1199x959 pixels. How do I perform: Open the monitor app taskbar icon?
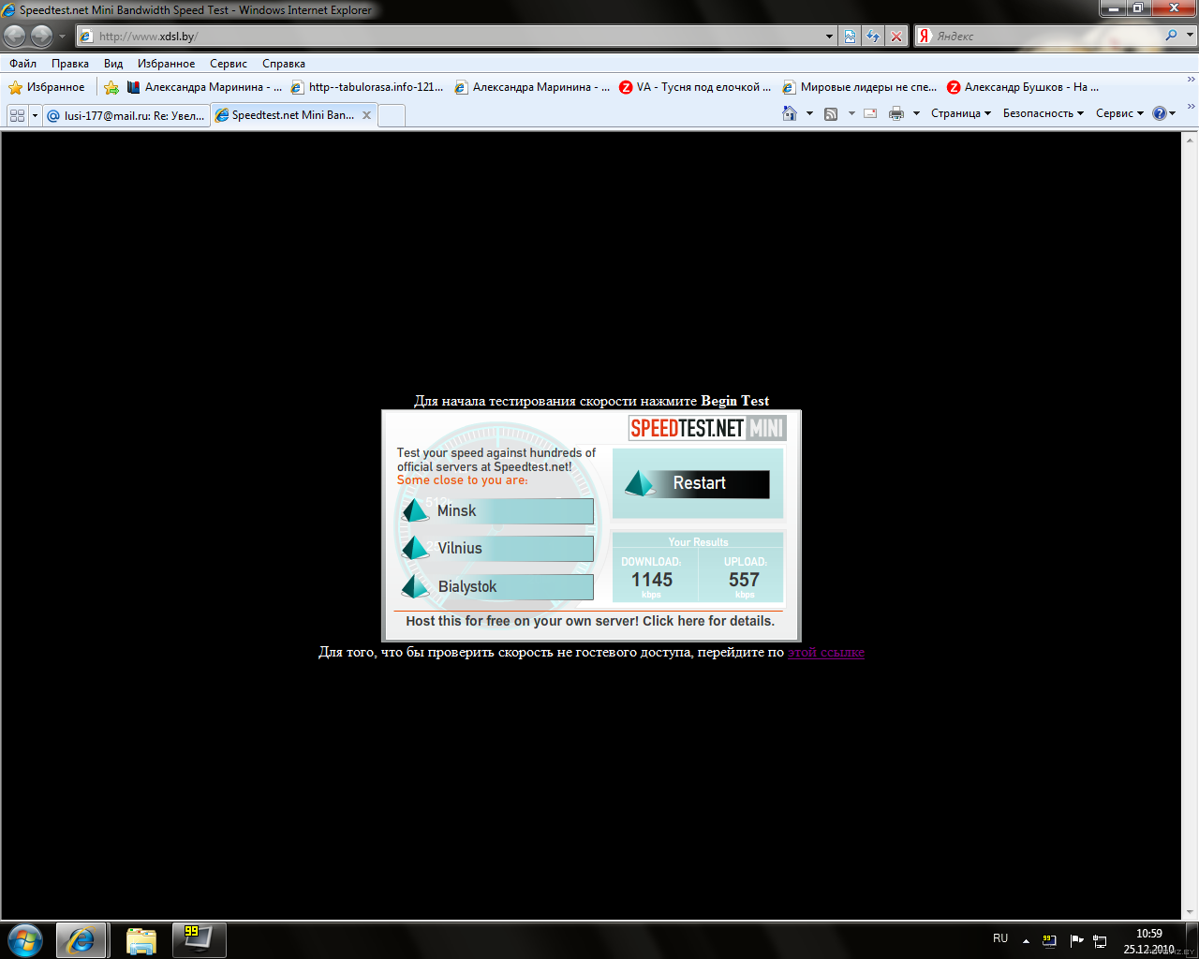point(200,940)
